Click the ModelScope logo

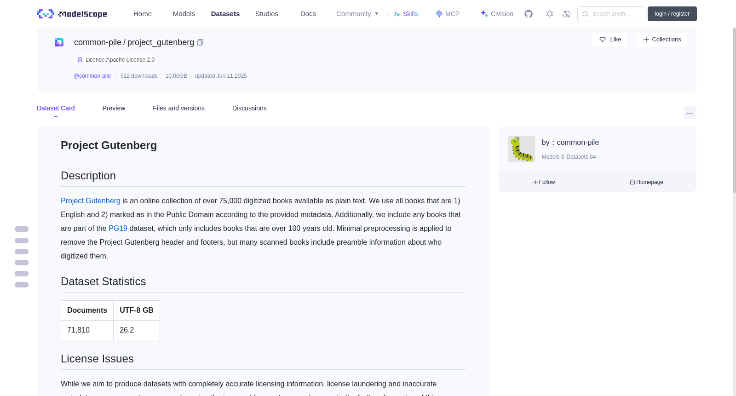tap(72, 14)
